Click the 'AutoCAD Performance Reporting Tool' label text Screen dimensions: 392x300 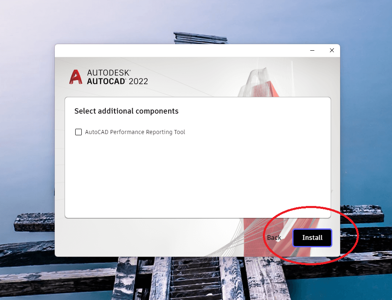click(135, 132)
